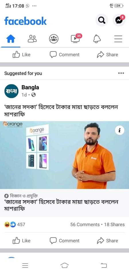Open the Bangla page profile picture
Screen dimensions: 129x273
tap(11, 91)
